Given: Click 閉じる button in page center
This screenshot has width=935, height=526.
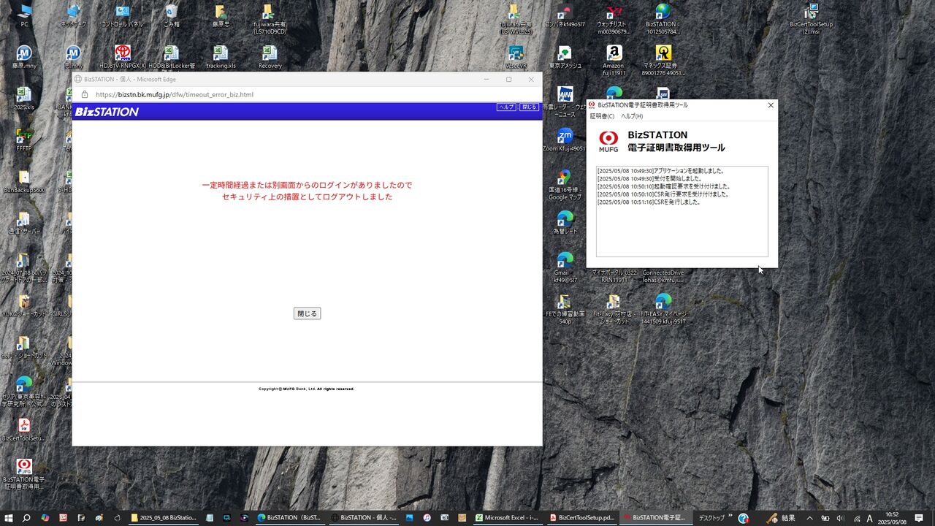Looking at the screenshot, I should pyautogui.click(x=307, y=313).
